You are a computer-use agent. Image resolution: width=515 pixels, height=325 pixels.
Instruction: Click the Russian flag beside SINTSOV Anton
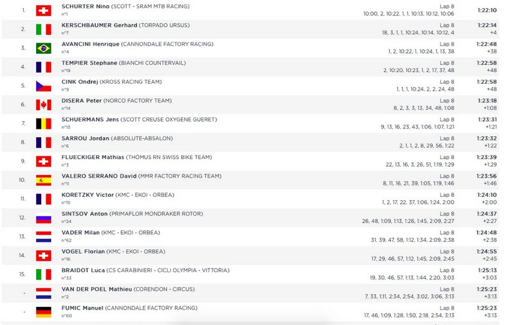tap(43, 218)
